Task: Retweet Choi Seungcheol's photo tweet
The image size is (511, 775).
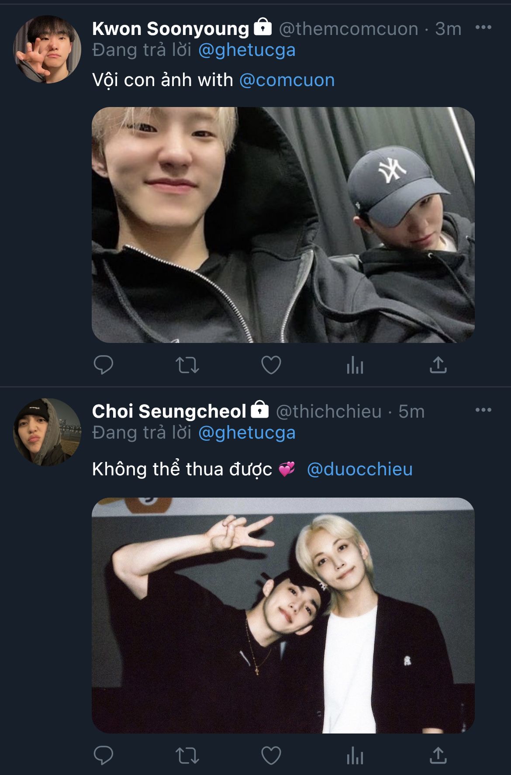Action: coord(187,755)
